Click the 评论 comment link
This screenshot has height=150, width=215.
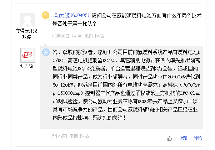pos(197,139)
